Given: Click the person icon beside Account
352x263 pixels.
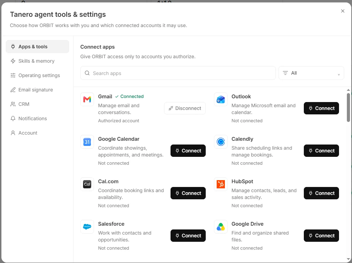Looking at the screenshot, I should tap(13, 133).
